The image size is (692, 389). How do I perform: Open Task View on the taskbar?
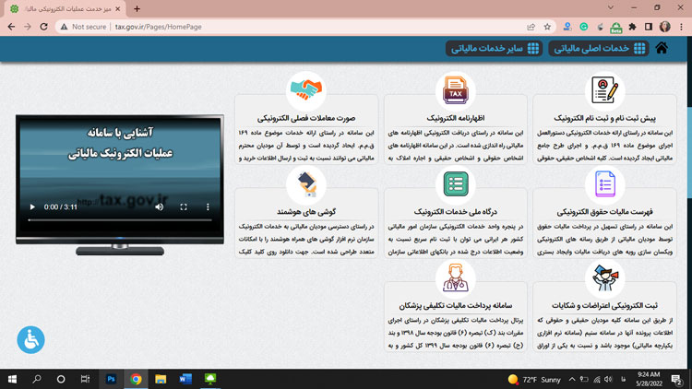tap(85, 379)
